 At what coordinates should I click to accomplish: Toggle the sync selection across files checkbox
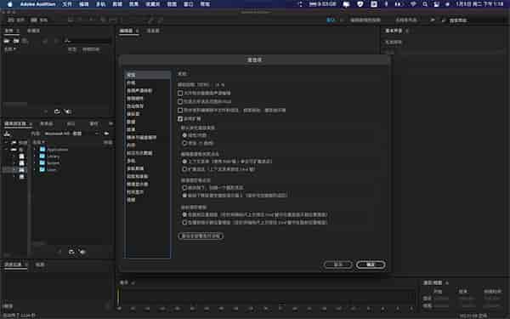click(x=180, y=111)
